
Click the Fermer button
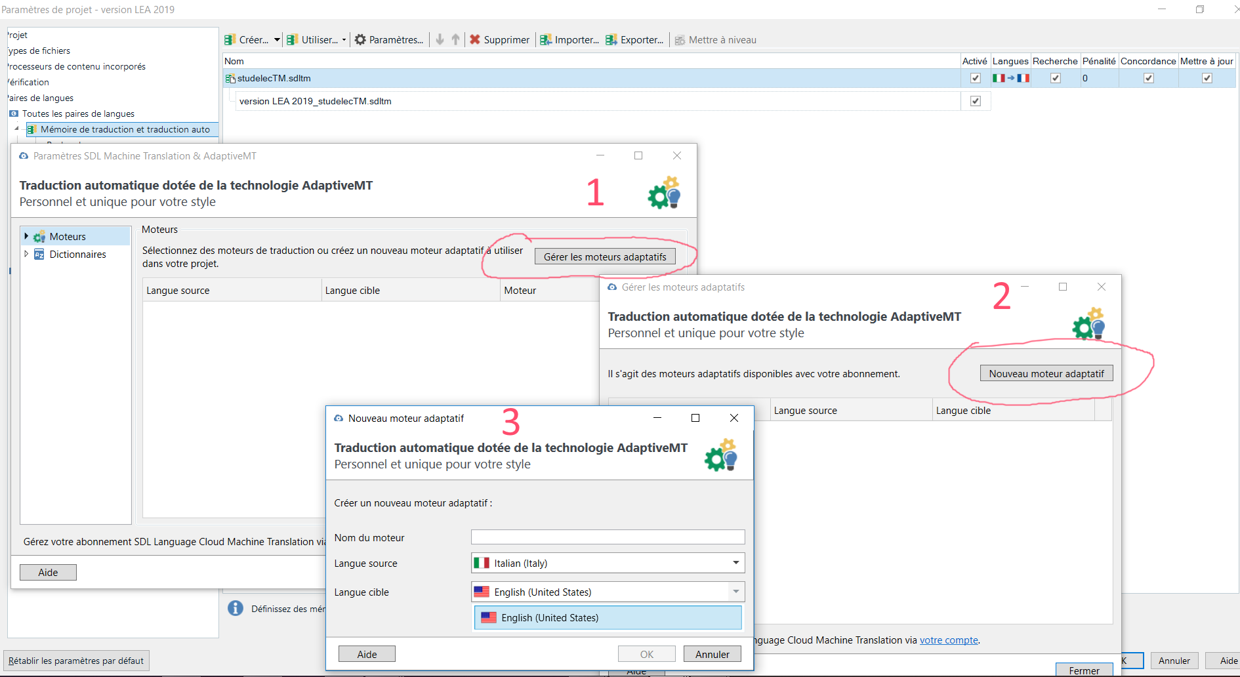pyautogui.click(x=1084, y=670)
